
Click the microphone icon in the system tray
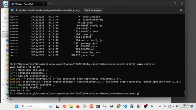[x=165, y=106]
